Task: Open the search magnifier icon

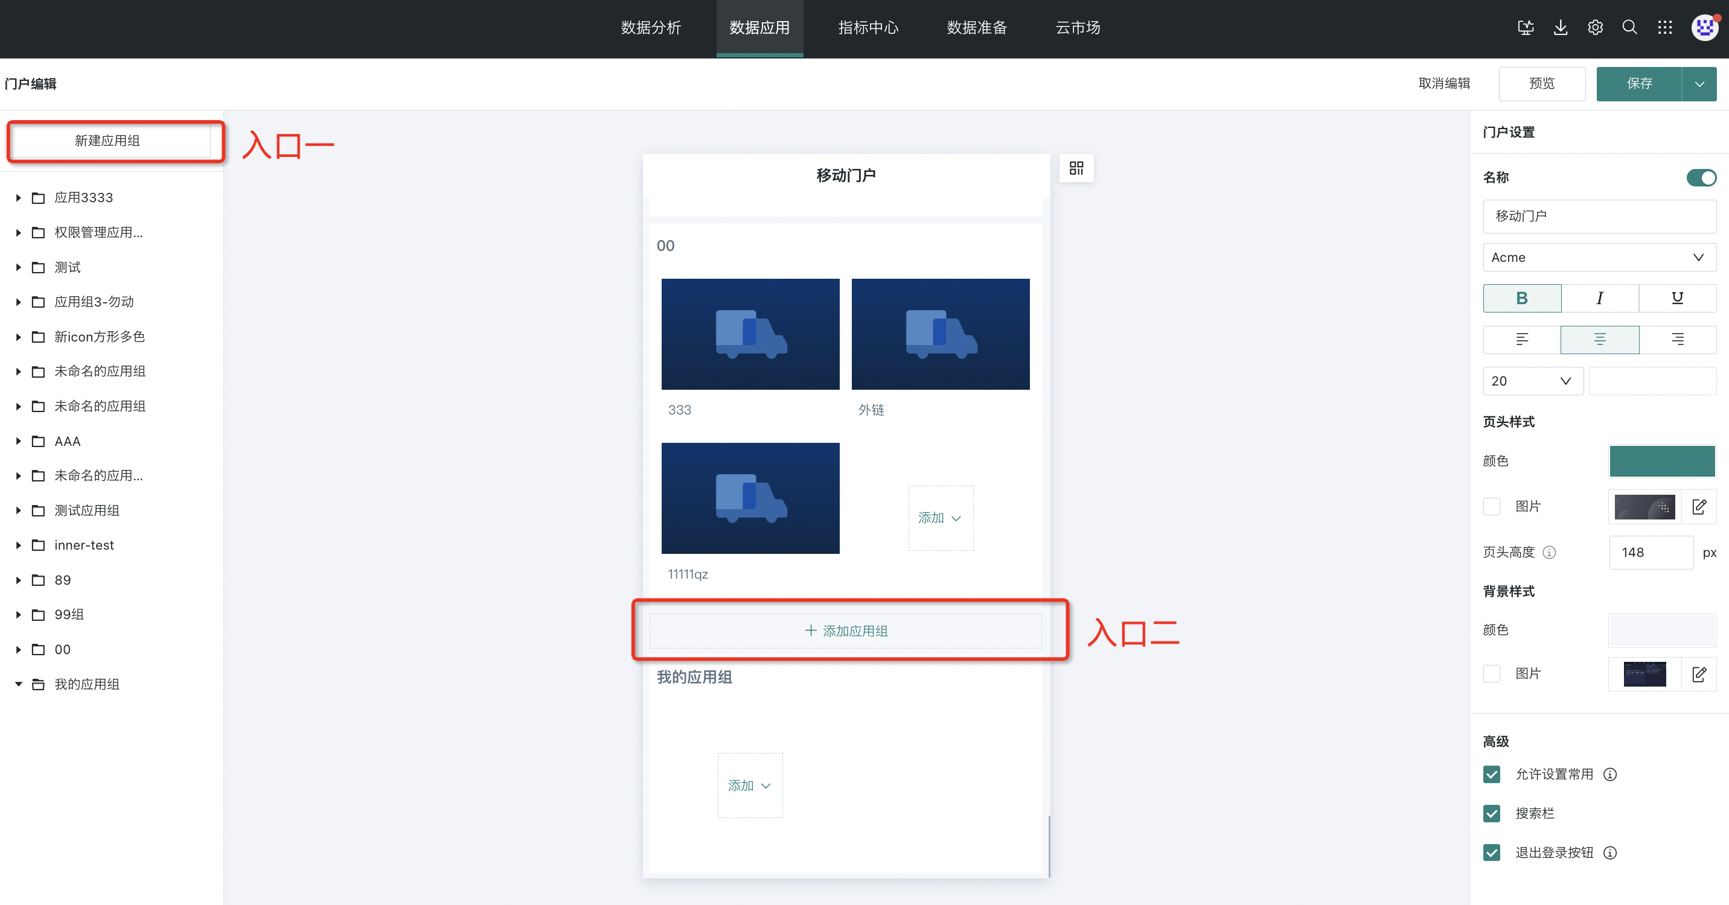Action: click(1629, 28)
